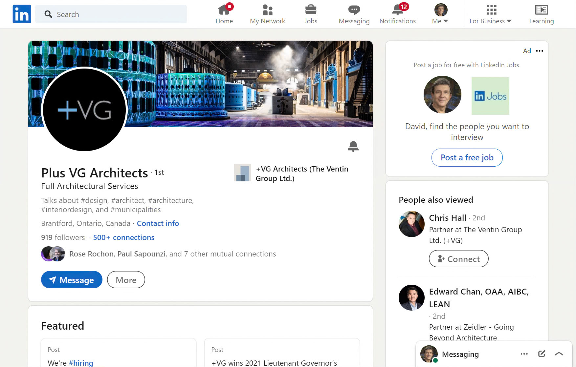Viewport: 576px width, 367px height.
Task: Open My Network people icon
Action: click(x=268, y=10)
